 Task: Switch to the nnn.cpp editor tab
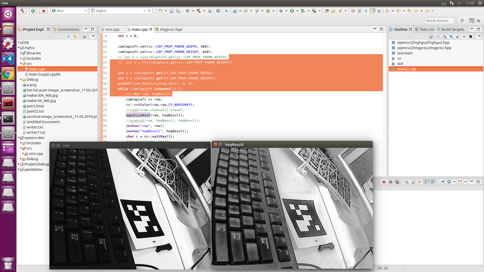click(112, 29)
